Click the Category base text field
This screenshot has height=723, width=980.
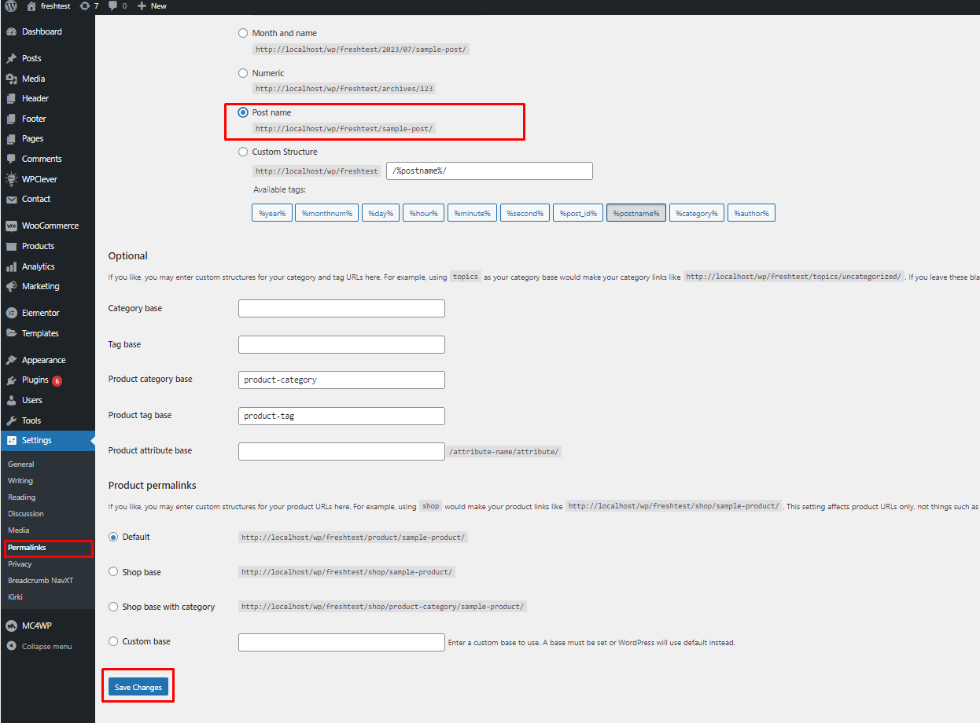[341, 308]
